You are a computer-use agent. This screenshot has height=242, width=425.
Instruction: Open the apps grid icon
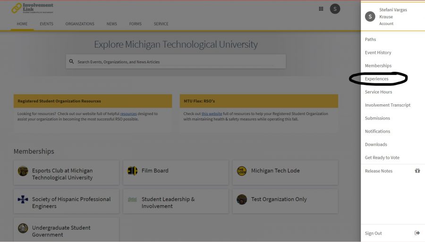click(x=321, y=8)
